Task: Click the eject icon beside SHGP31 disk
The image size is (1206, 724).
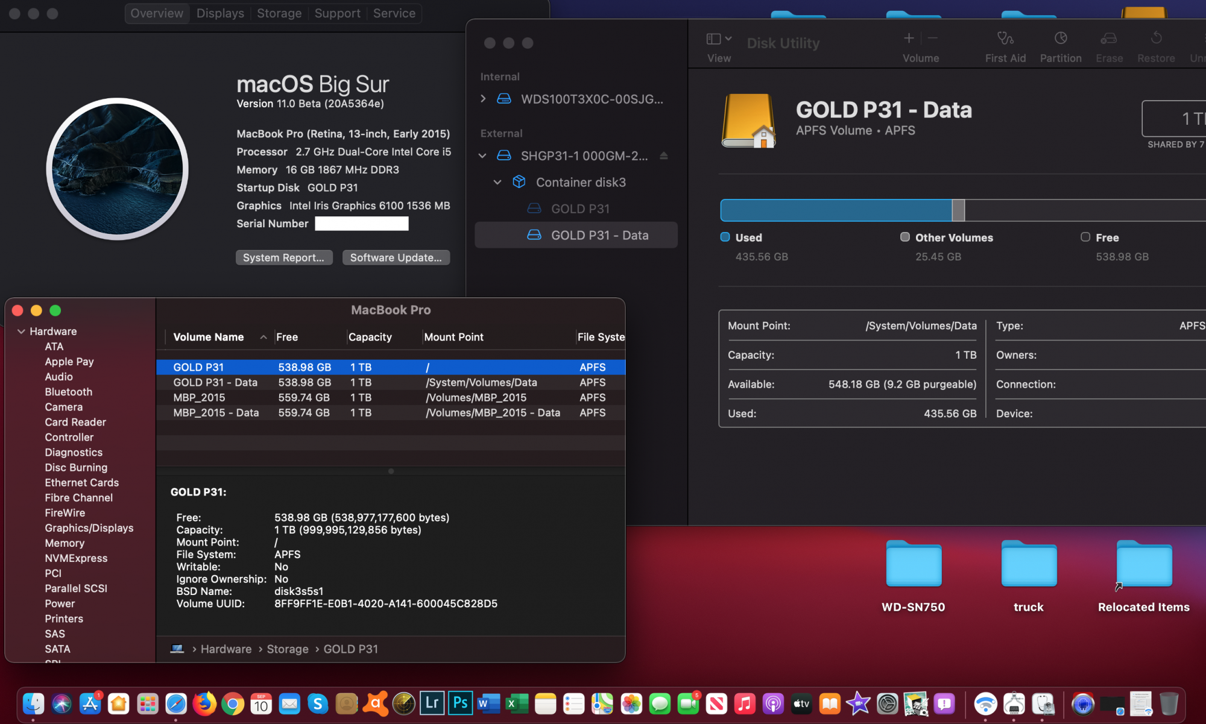Action: pos(663,156)
